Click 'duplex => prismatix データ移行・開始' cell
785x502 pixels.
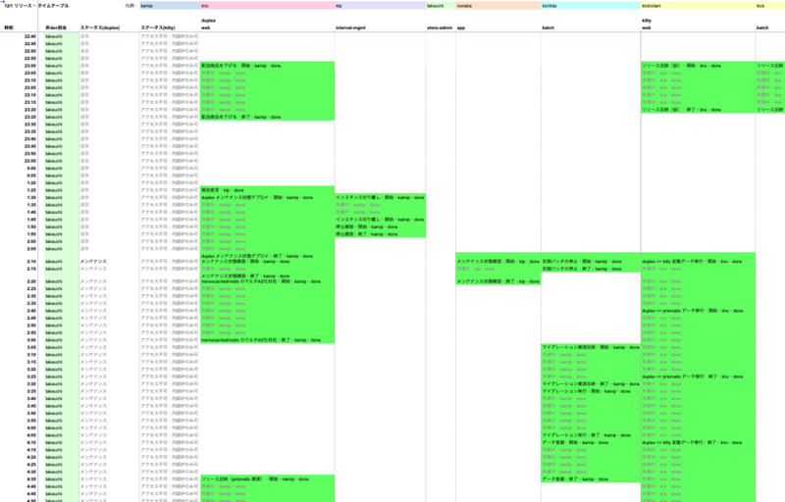point(698,311)
